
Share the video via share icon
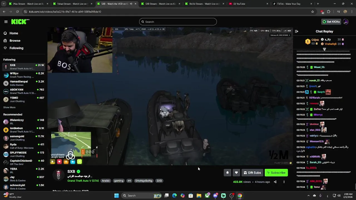pos(275,182)
